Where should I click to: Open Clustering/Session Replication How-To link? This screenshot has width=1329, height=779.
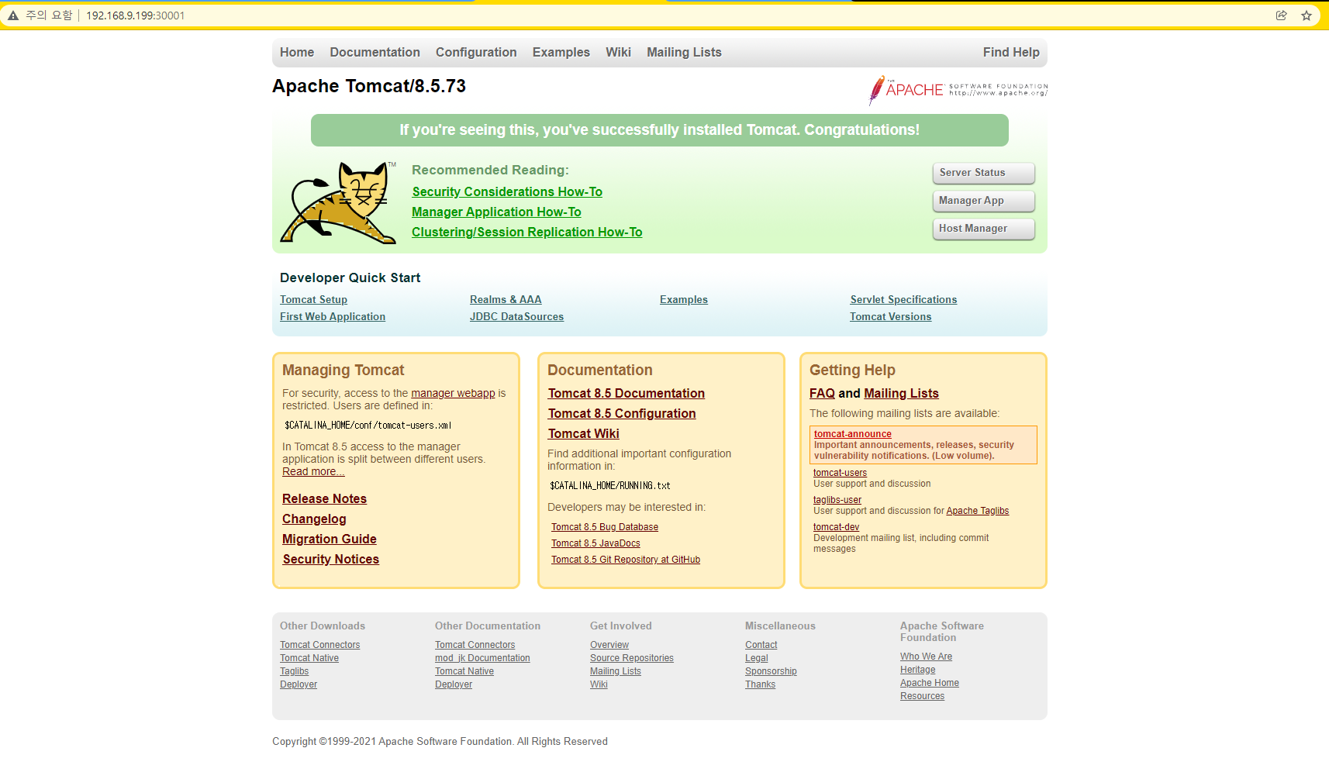pos(526,233)
